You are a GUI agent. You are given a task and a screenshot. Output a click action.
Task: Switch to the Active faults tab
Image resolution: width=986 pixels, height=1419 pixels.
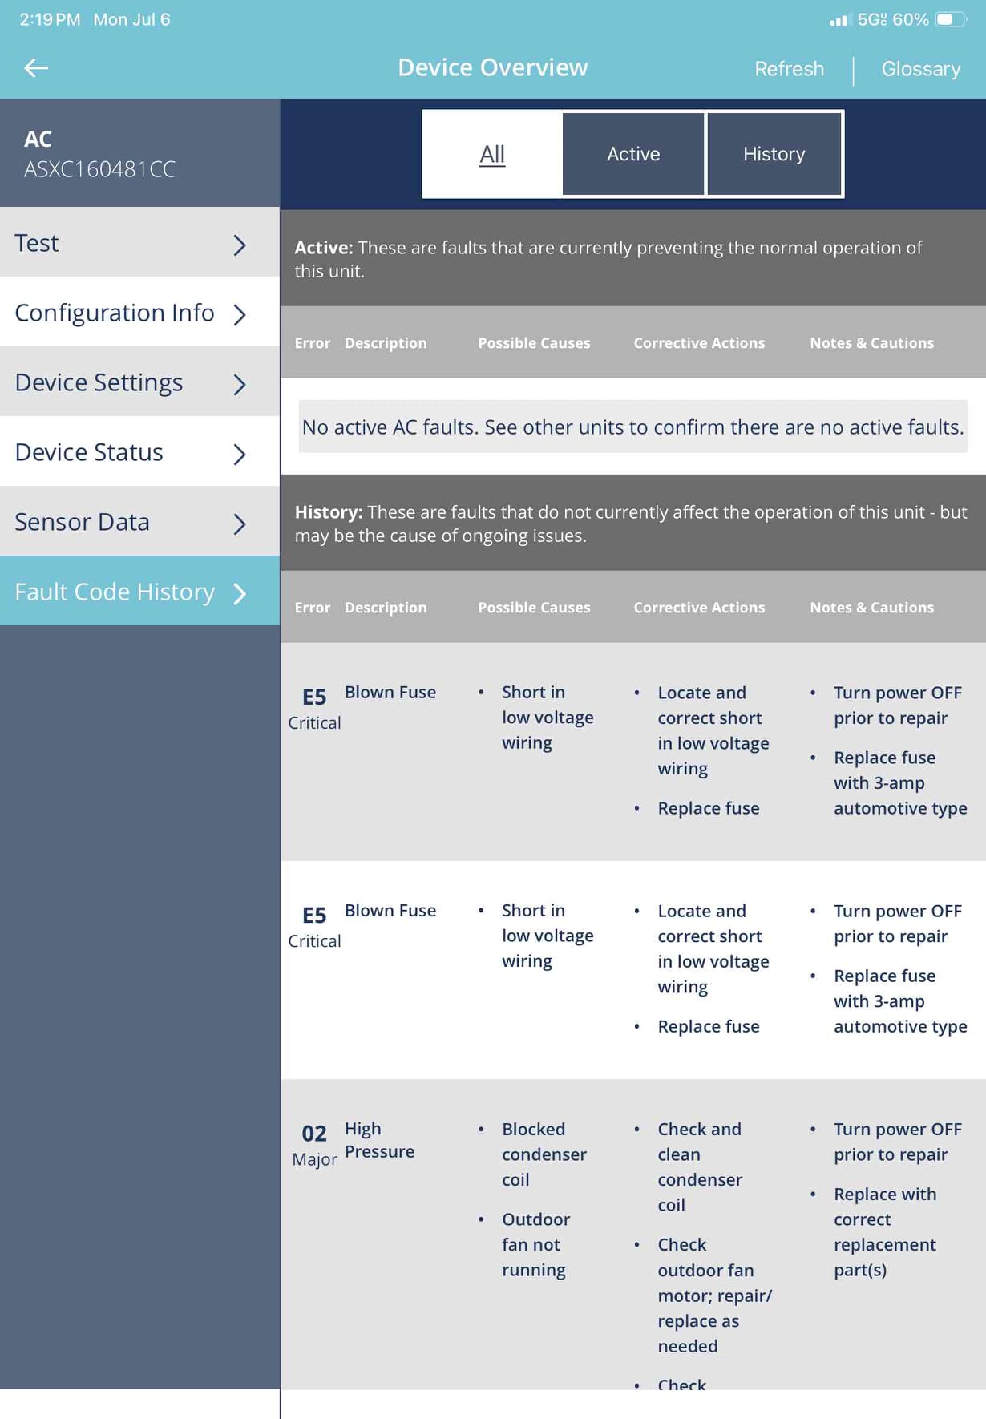tap(633, 154)
